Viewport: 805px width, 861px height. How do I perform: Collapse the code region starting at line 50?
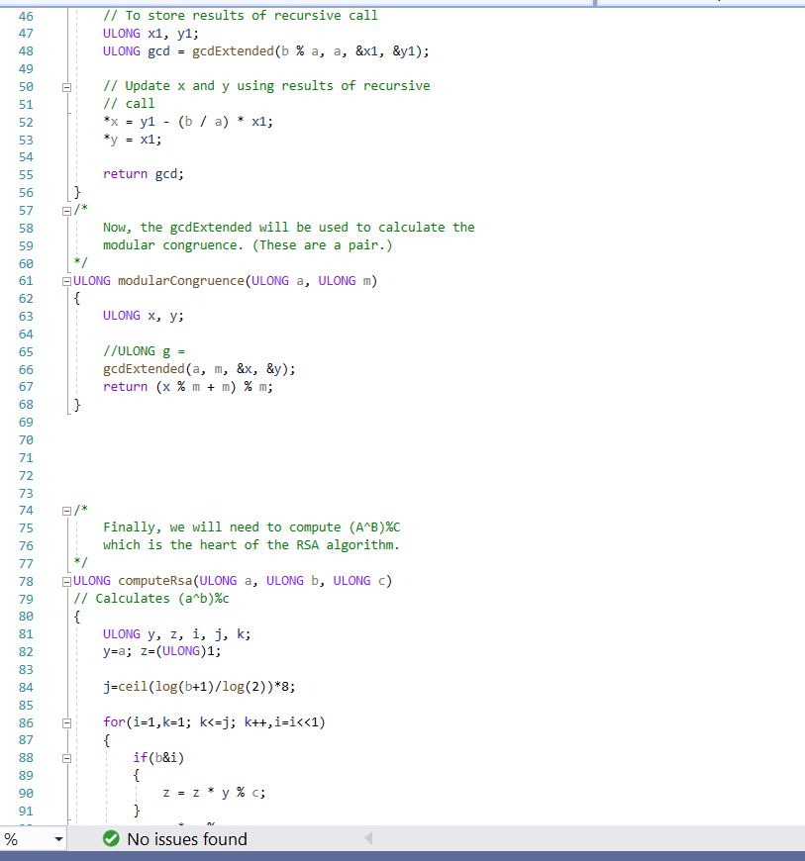(65, 86)
